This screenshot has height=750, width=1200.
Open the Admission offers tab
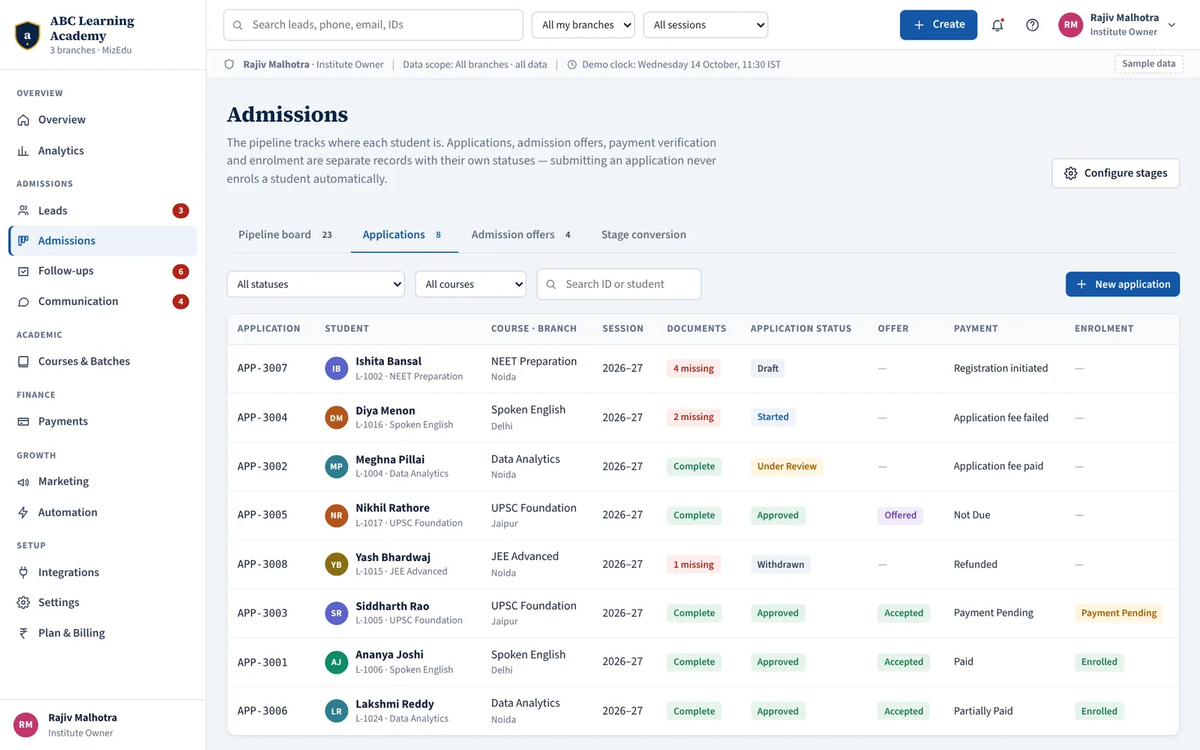click(x=521, y=235)
